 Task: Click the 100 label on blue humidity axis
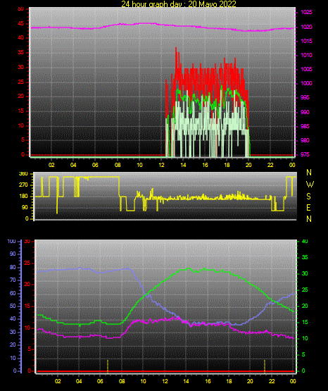point(12,241)
